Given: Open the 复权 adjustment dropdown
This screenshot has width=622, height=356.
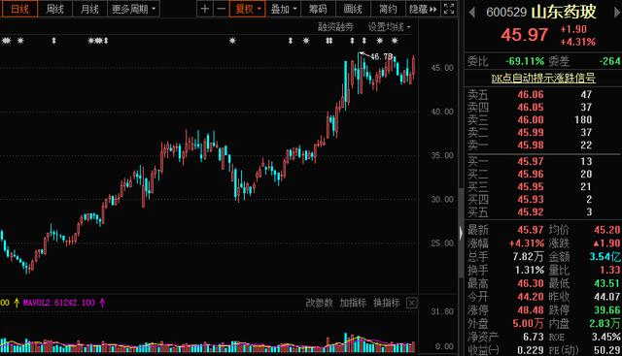Looking at the screenshot, I should tap(248, 9).
